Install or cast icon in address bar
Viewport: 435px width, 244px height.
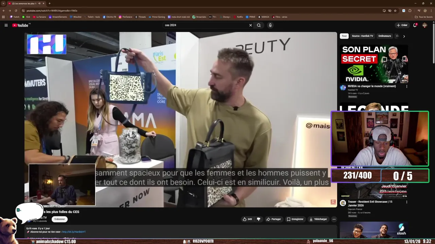[x=384, y=11]
